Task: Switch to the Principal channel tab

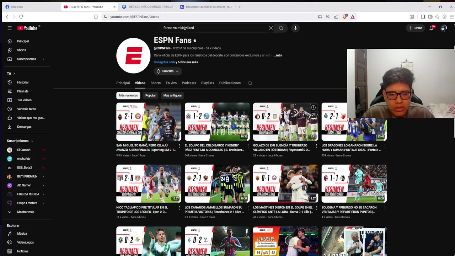Action: pyautogui.click(x=123, y=83)
